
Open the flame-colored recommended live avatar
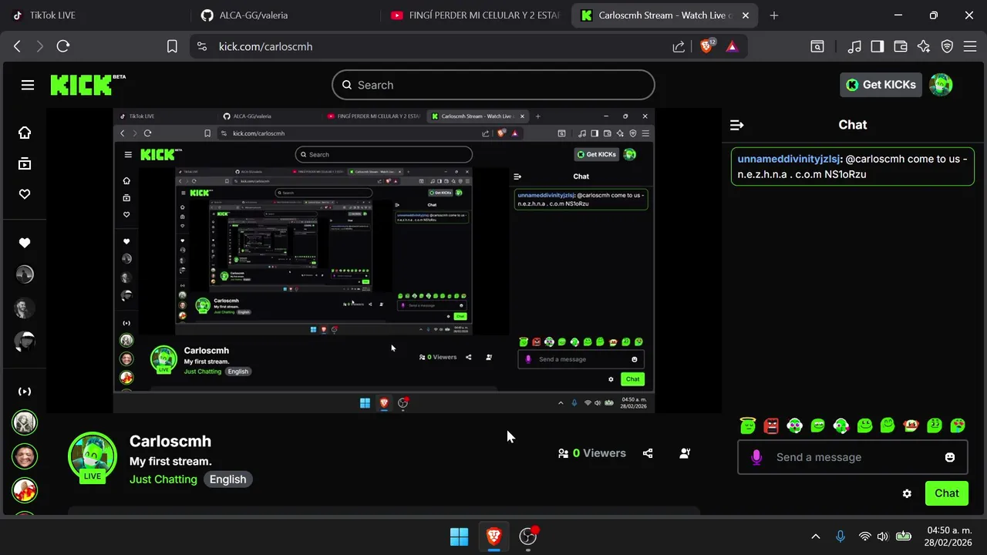coord(25,490)
